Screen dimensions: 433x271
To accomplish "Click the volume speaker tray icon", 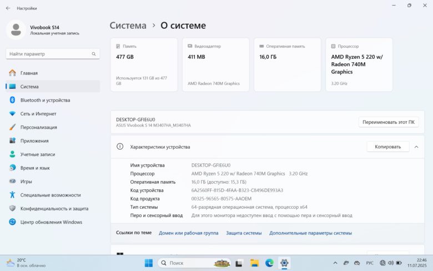I will point(391,263).
